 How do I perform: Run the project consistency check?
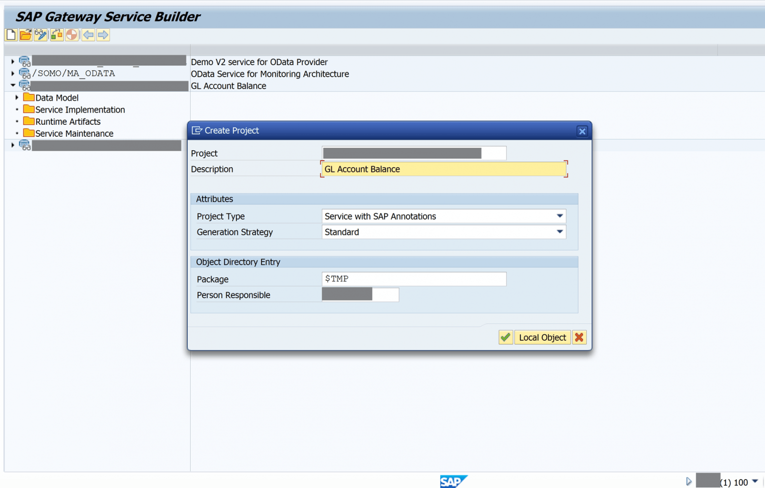72,35
